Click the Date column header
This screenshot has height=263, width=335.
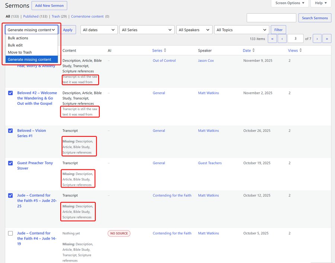(246, 51)
